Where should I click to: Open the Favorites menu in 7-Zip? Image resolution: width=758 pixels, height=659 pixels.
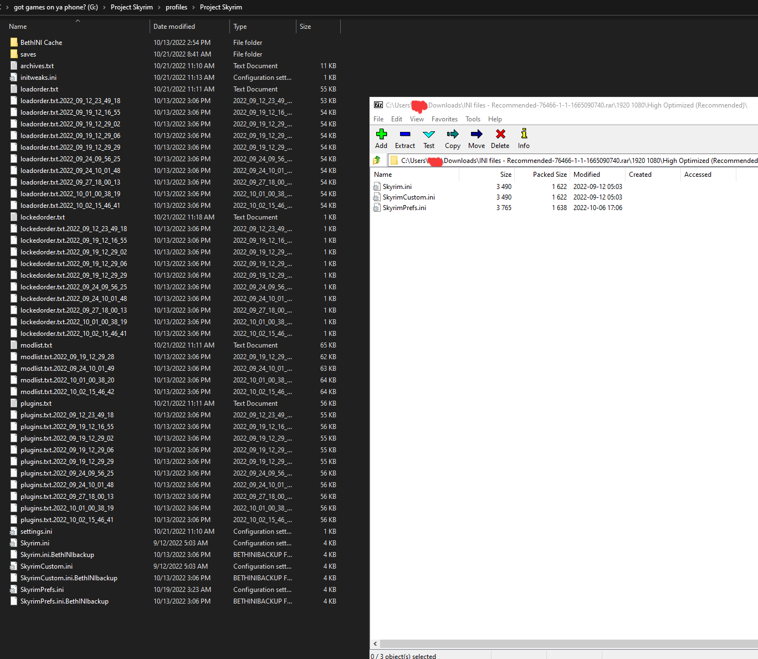pos(444,119)
